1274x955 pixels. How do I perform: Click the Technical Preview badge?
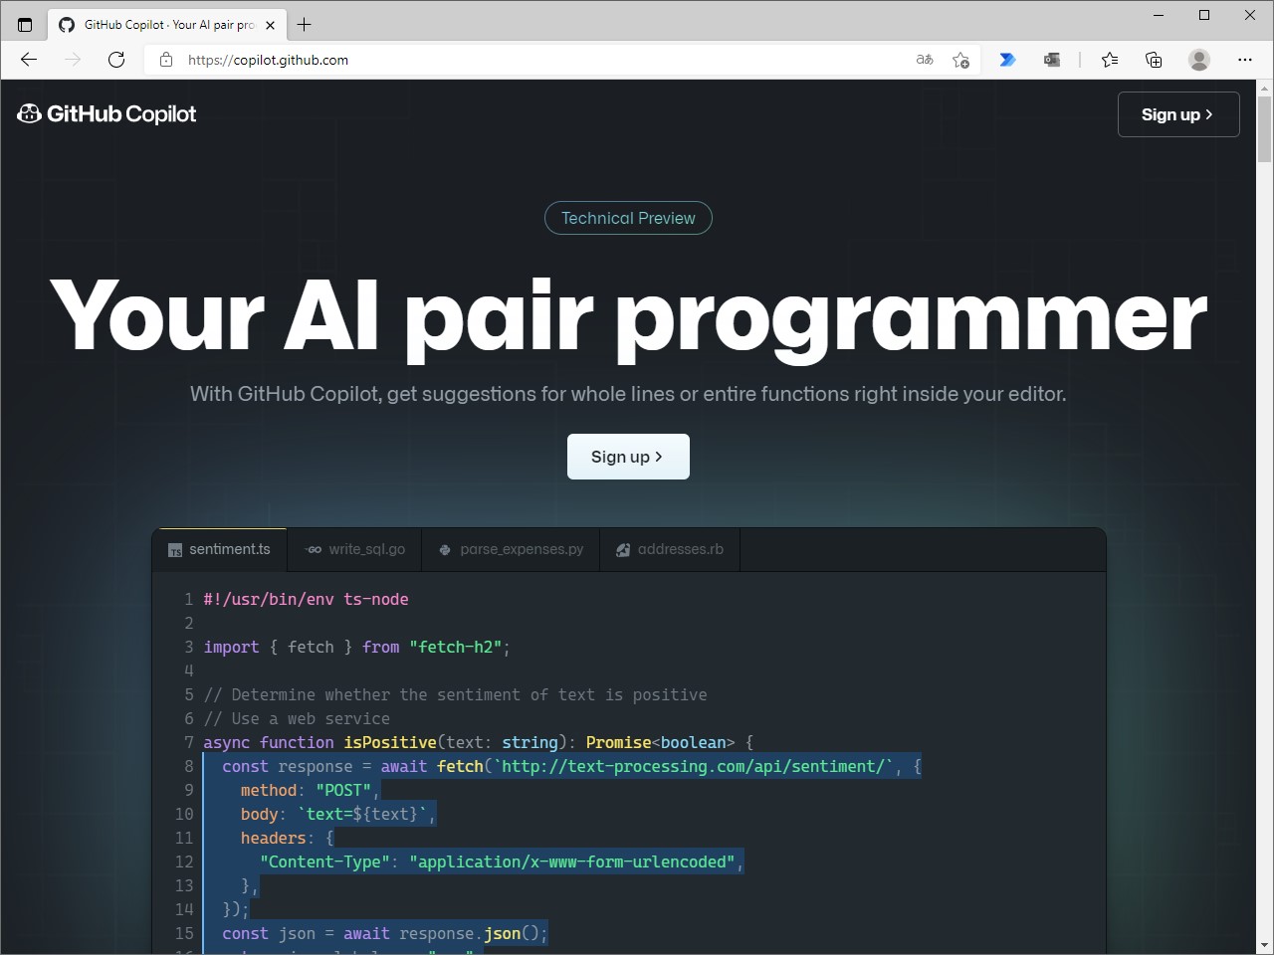click(x=628, y=218)
